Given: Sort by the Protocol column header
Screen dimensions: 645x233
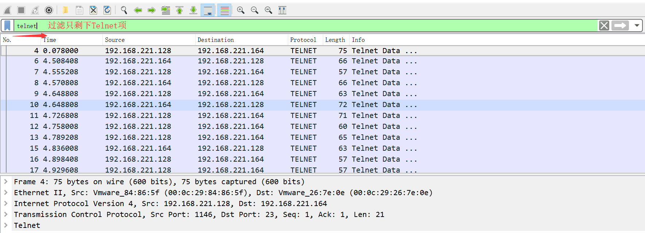Looking at the screenshot, I should [x=306, y=40].
